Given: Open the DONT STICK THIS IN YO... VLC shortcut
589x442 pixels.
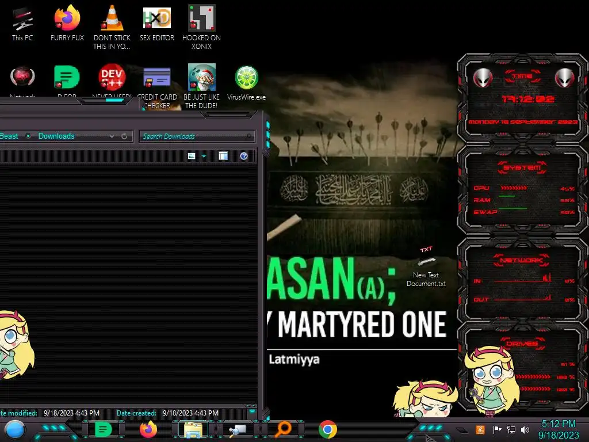Looking at the screenshot, I should tap(112, 27).
